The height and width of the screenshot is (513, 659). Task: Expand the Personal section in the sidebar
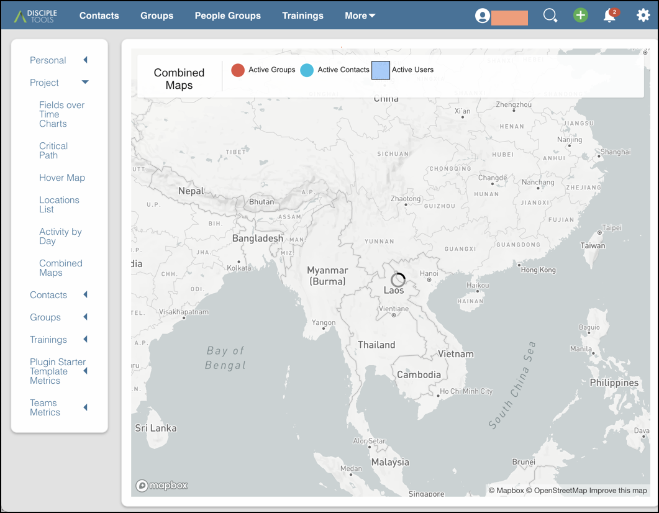[x=48, y=60]
